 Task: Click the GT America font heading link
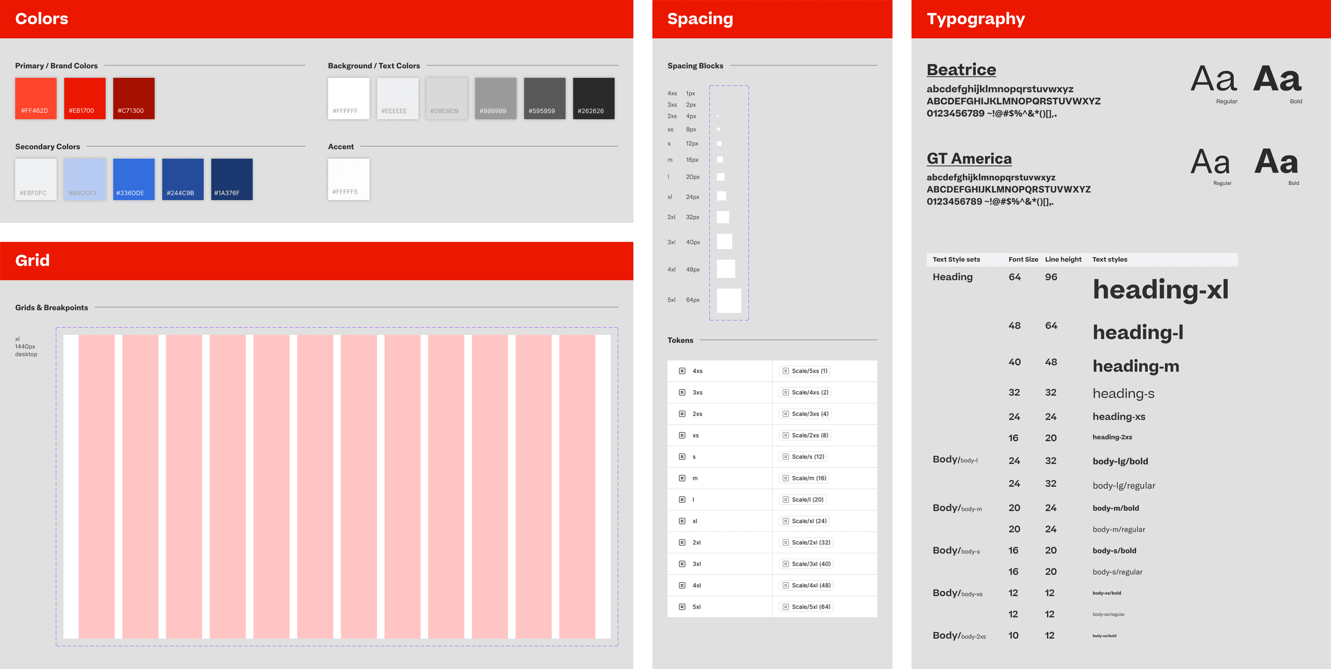(969, 158)
